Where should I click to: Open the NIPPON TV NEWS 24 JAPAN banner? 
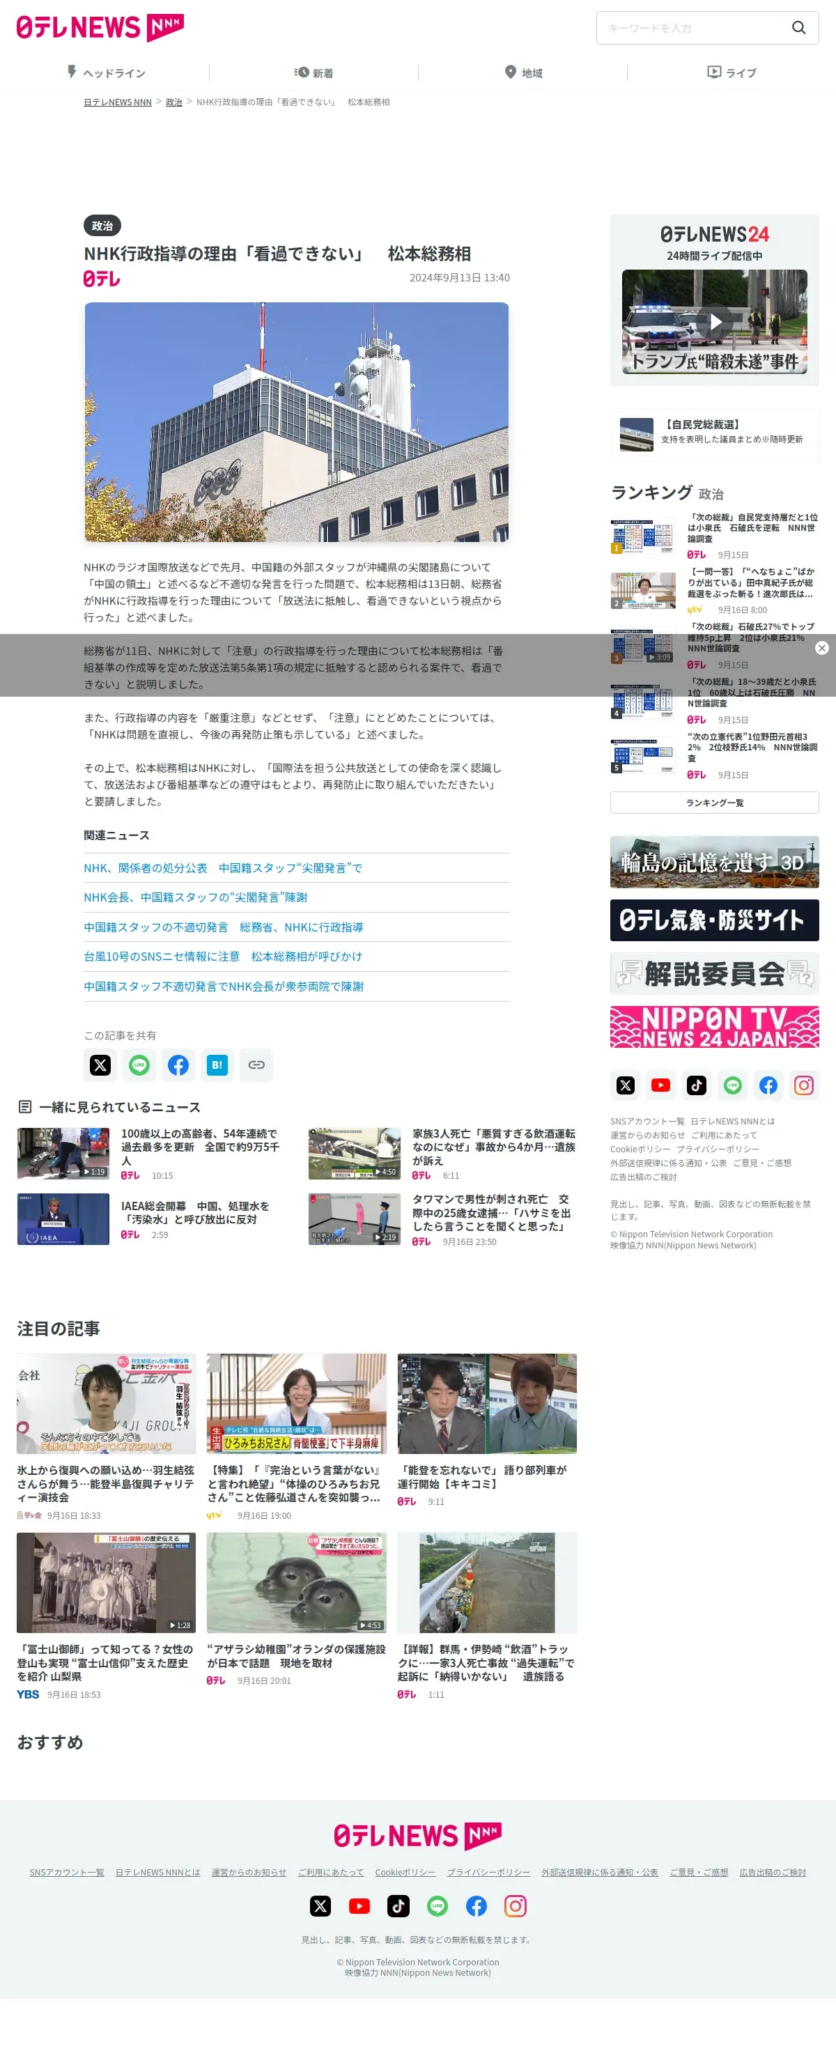pyautogui.click(x=715, y=1027)
